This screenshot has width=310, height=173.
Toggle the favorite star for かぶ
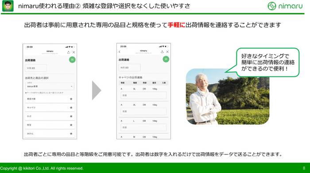point(71,116)
